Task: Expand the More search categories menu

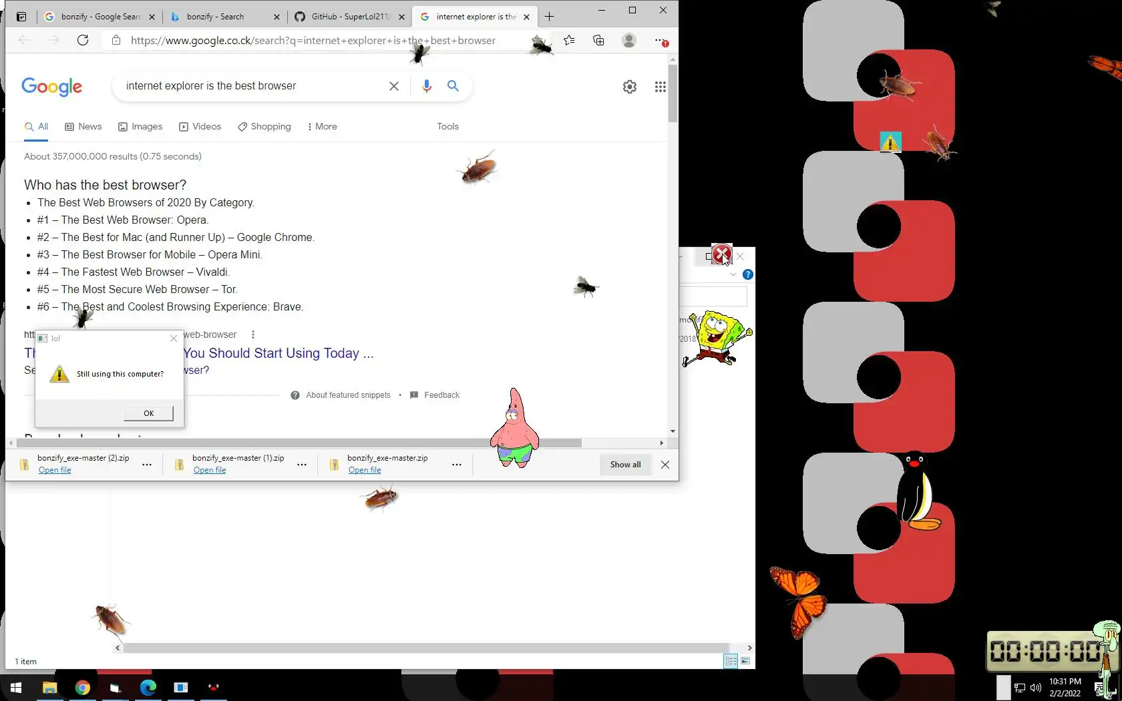Action: pos(322,127)
